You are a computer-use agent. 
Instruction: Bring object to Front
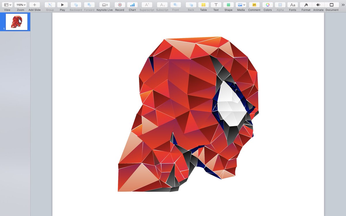click(x=176, y=5)
